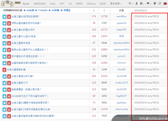Image resolution: width=168 pixels, height=121 pixels.
Task: View author wen89uu's profile
Action: coord(121,16)
